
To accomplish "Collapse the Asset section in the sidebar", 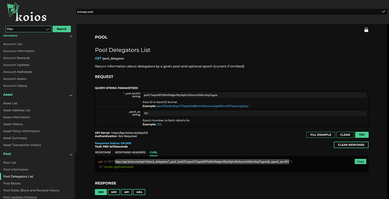I will coord(71,95).
